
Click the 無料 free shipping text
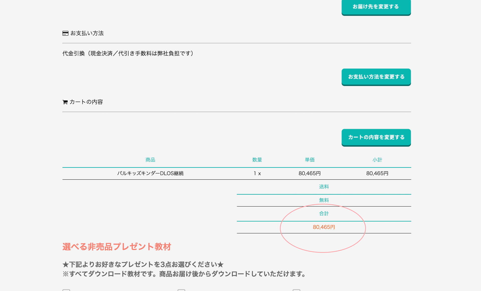tap(324, 200)
